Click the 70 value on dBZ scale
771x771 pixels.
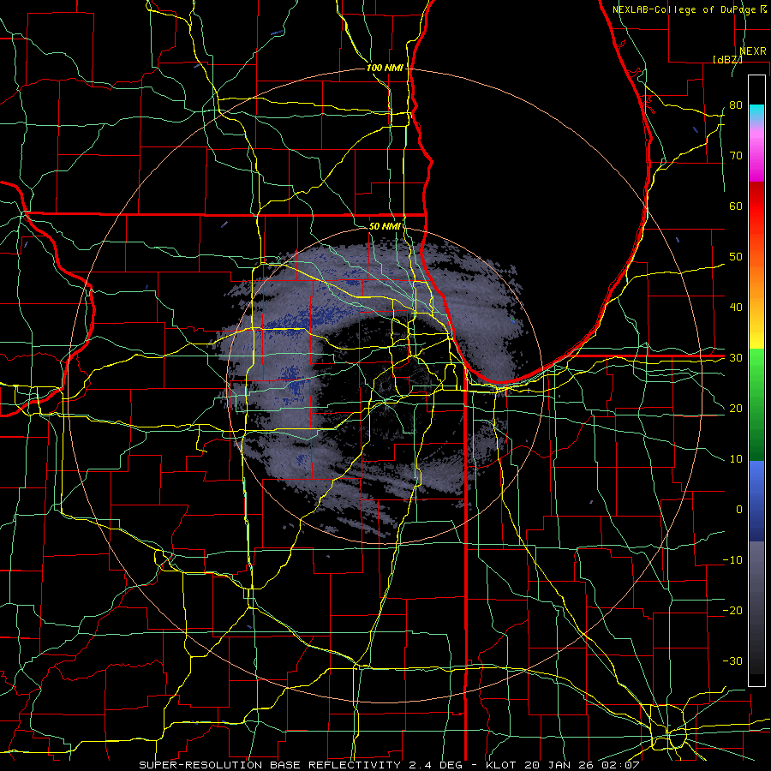[x=736, y=156]
